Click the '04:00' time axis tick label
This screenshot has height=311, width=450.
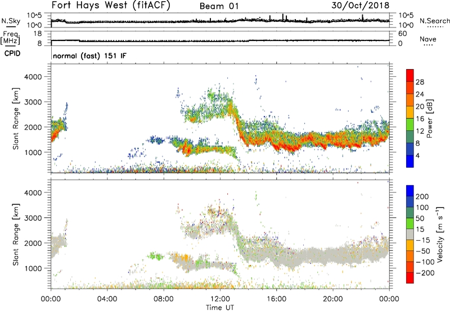(x=107, y=299)
